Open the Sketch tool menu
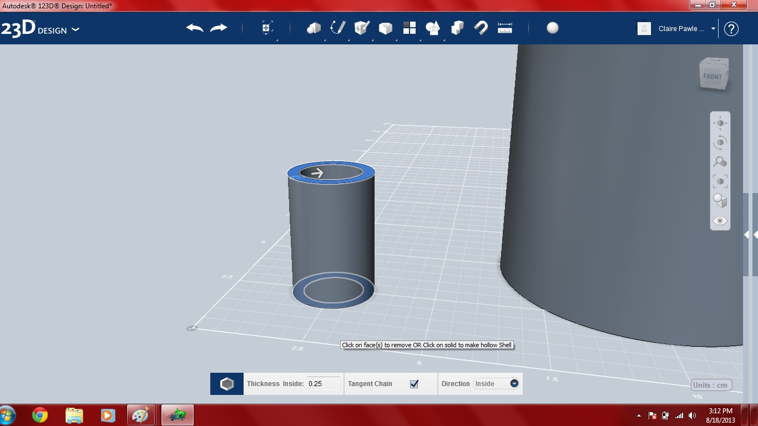 pyautogui.click(x=338, y=28)
